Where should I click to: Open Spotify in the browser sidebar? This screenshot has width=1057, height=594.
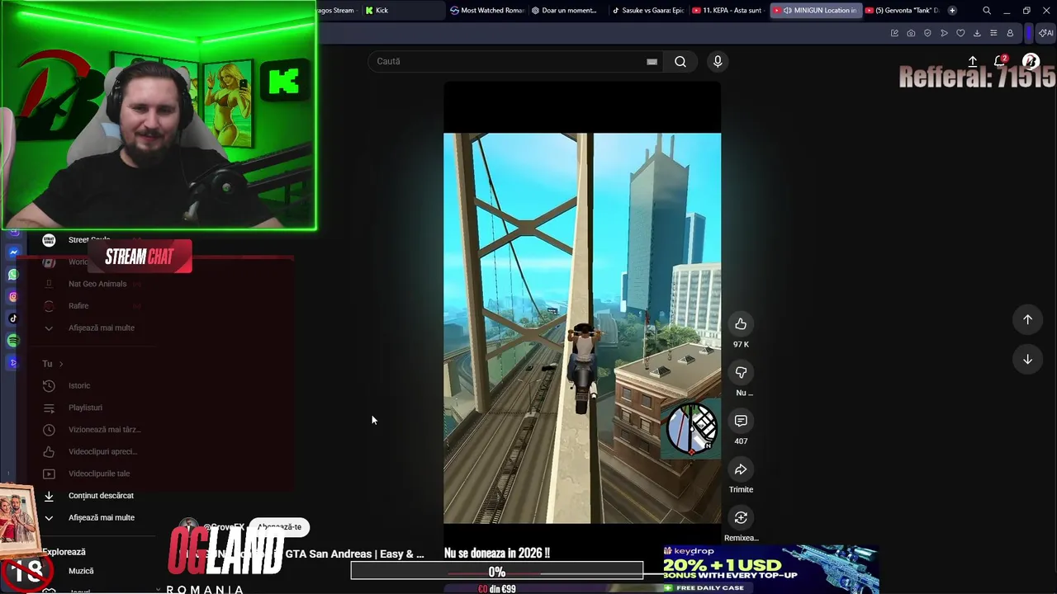click(x=13, y=341)
